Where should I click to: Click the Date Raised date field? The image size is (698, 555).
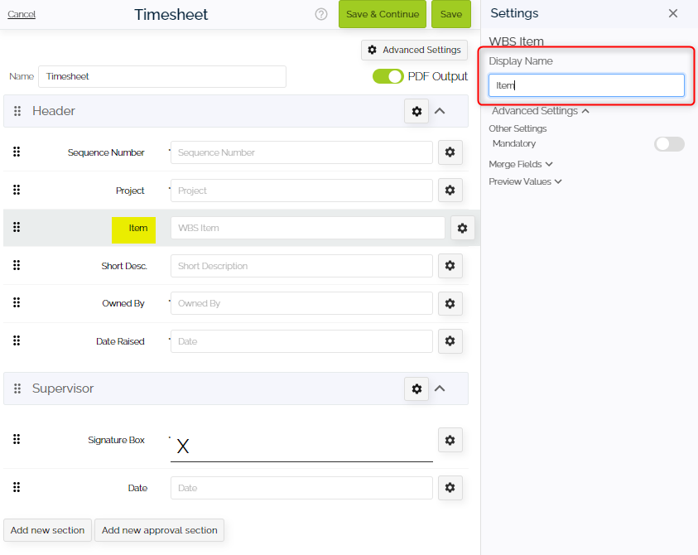[x=301, y=341]
